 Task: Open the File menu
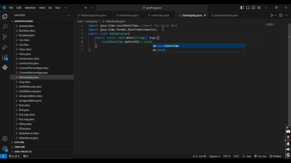(x=11, y=8)
